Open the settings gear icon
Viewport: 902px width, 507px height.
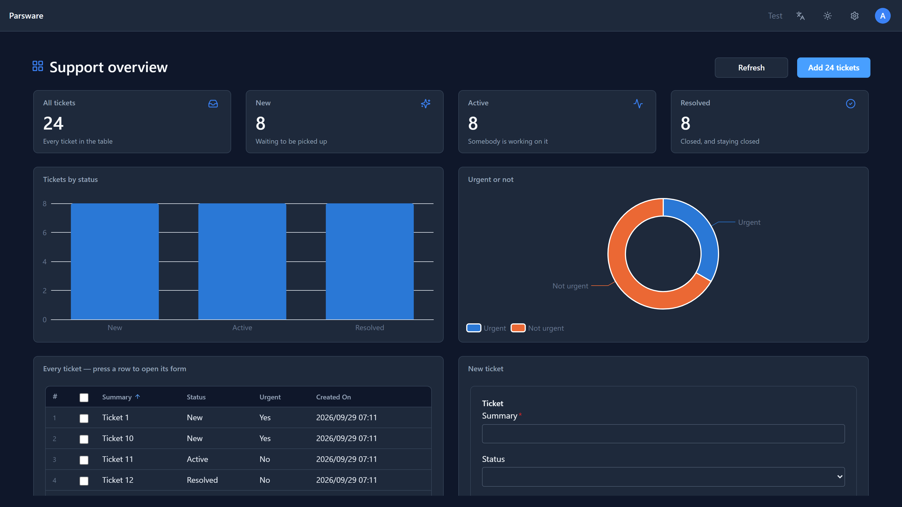coord(854,16)
